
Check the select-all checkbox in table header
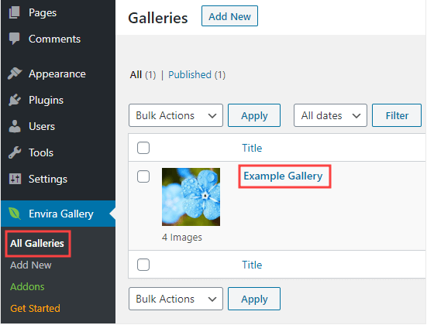pyautogui.click(x=143, y=148)
